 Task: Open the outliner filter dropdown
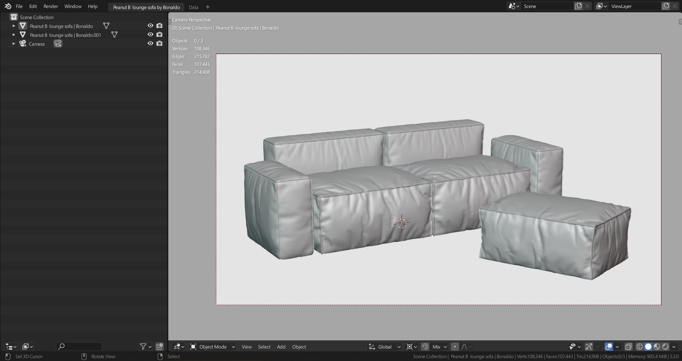(146, 346)
